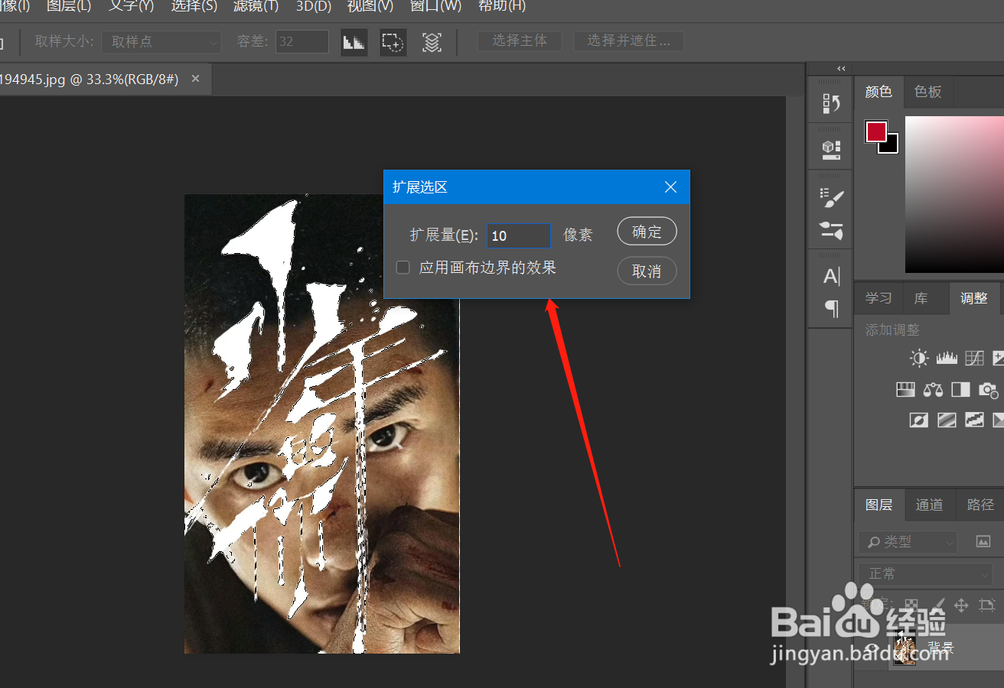Screen dimensions: 1004x688
Task: Open the 帮助(H) menu
Action: [502, 6]
